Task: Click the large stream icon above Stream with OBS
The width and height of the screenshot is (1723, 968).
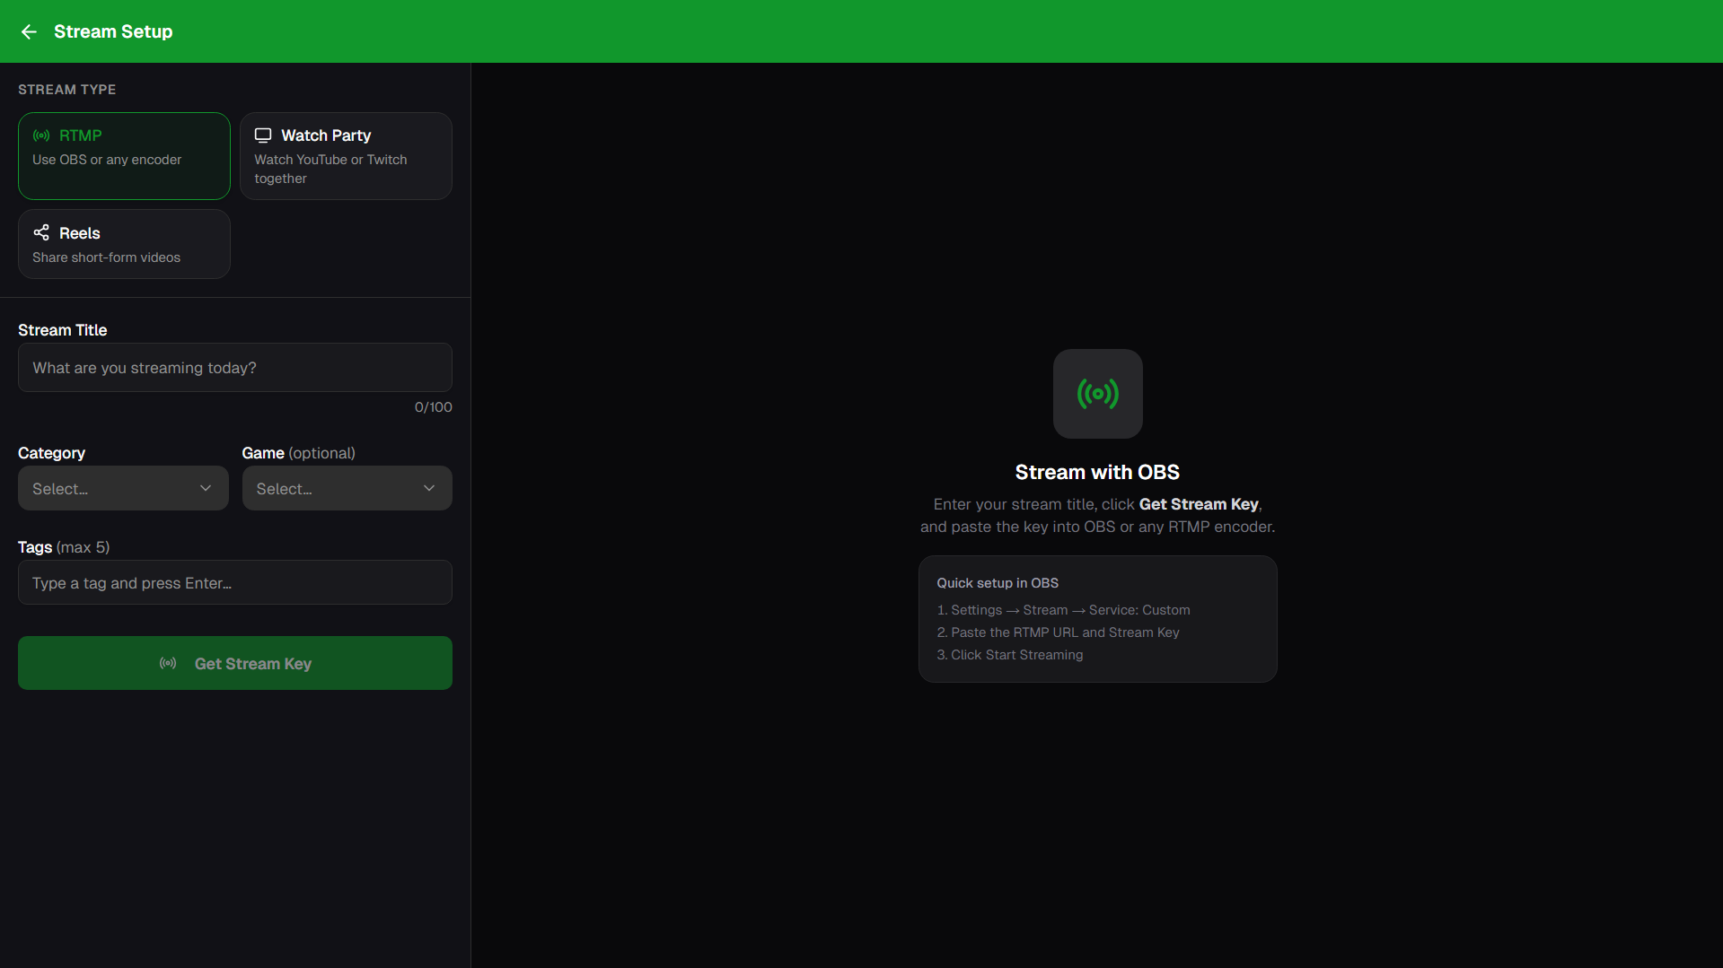Action: click(1097, 394)
